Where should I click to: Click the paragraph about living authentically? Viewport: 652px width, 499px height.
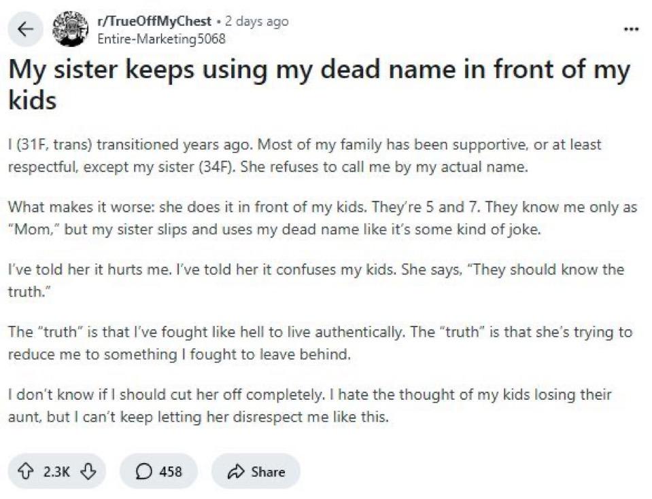320,342
